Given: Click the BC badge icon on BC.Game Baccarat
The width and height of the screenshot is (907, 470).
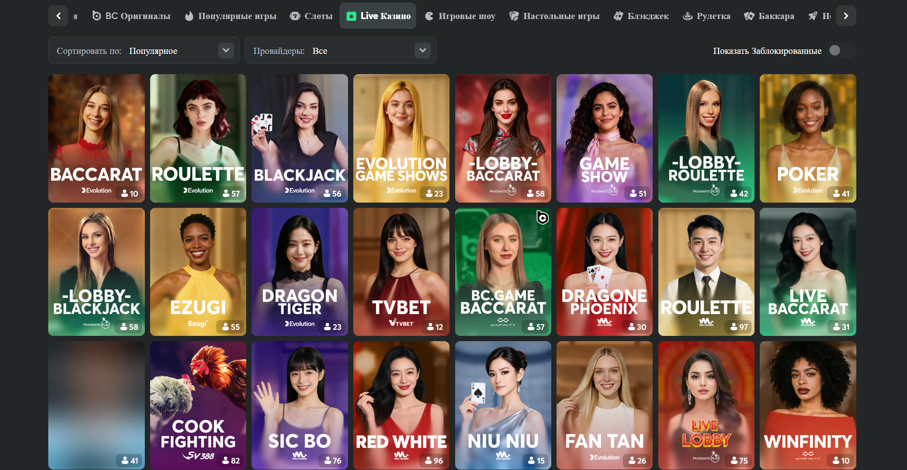Looking at the screenshot, I should 542,218.
